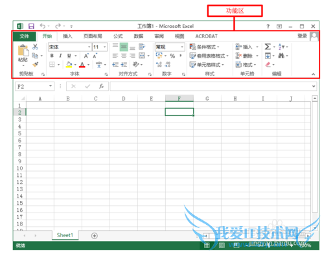Toggle underline formatting

pos(69,56)
